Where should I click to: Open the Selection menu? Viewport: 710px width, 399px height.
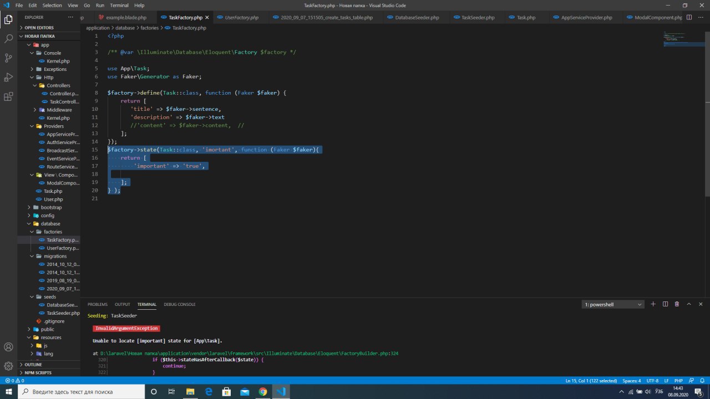tap(52, 5)
